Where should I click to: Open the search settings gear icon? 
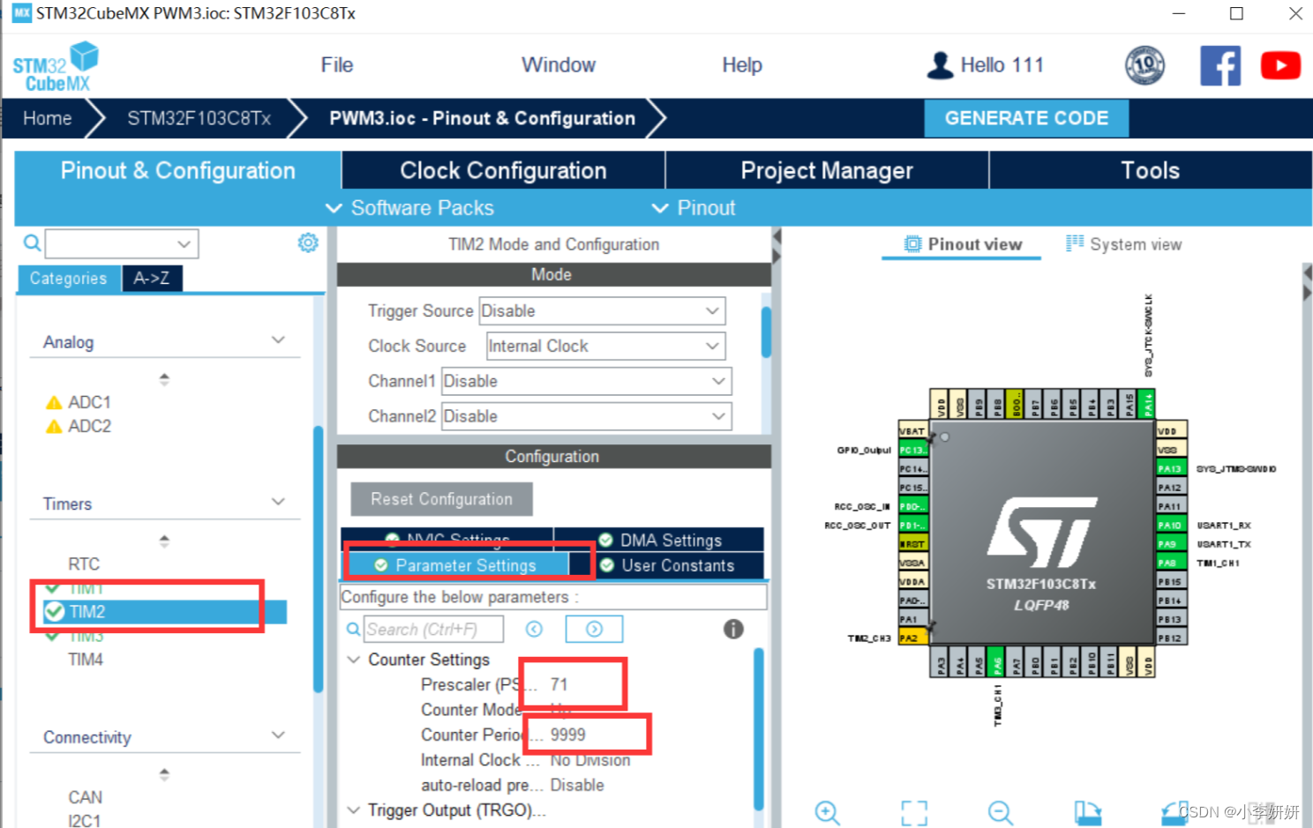point(308,242)
